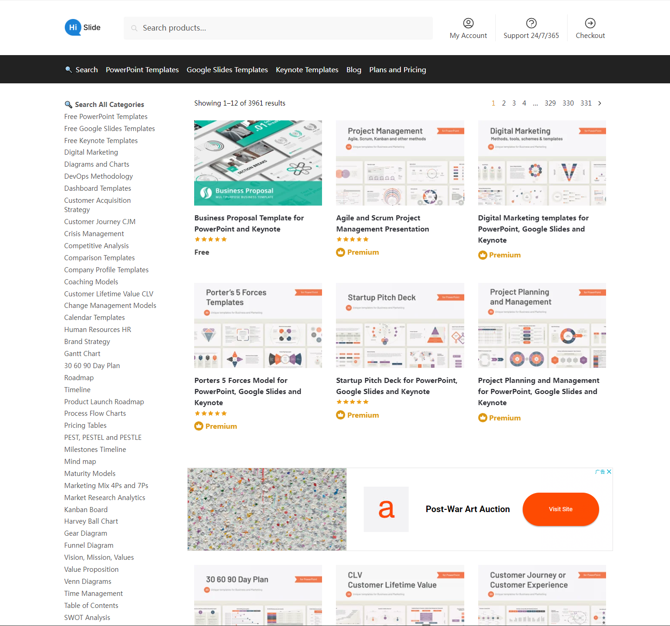Image resolution: width=670 pixels, height=626 pixels.
Task: Click the Support 24/7/365 question mark icon
Action: pyautogui.click(x=531, y=23)
